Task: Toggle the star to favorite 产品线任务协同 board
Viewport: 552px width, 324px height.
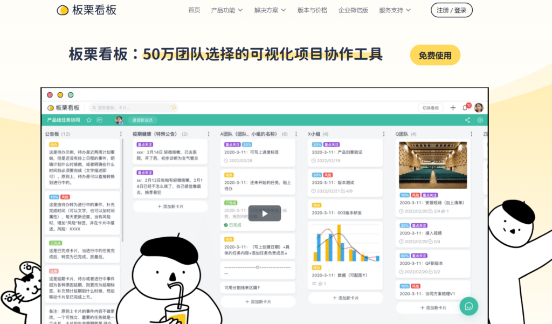Action: 89,119
